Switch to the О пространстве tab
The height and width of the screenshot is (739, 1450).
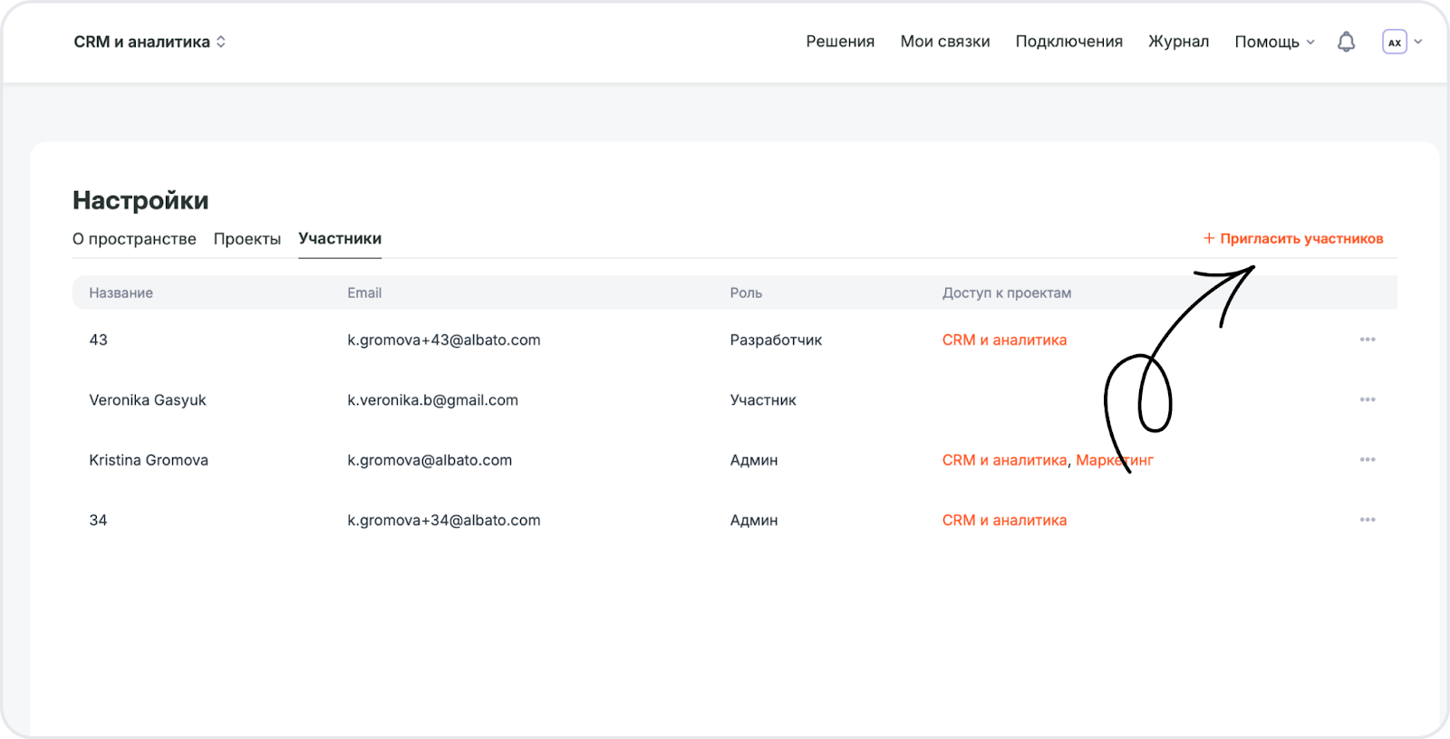134,239
